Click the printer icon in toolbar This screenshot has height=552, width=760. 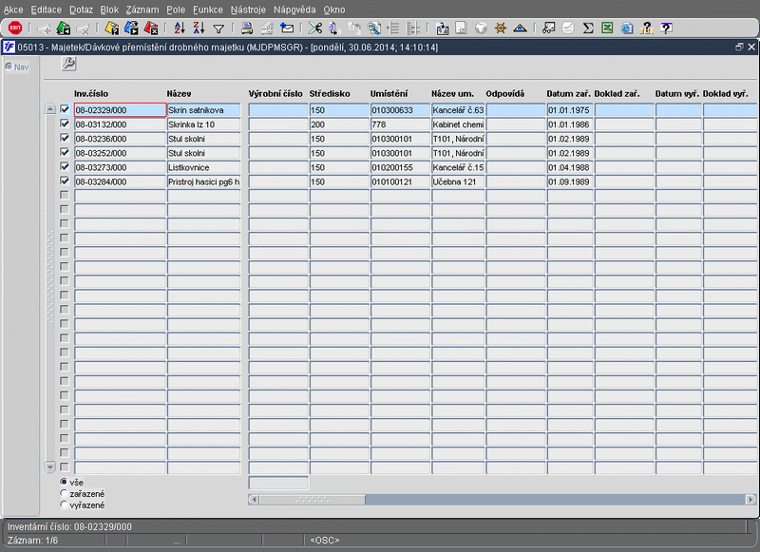[247, 29]
